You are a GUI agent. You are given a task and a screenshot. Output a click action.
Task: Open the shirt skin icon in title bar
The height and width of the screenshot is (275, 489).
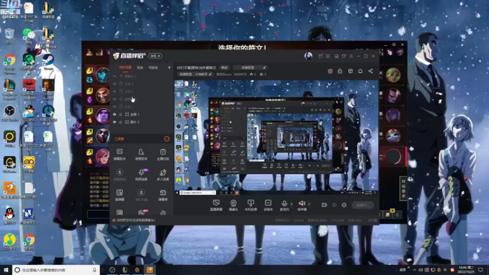tap(344, 56)
